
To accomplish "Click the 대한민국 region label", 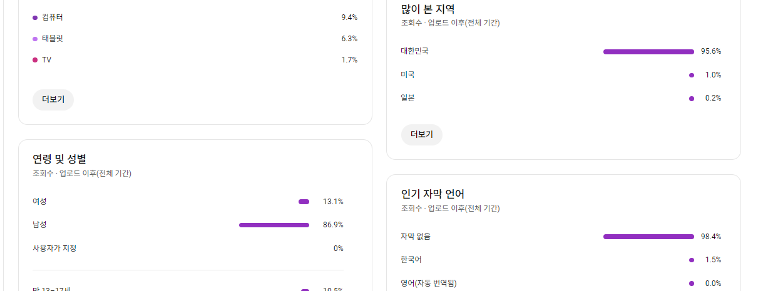I will (414, 51).
